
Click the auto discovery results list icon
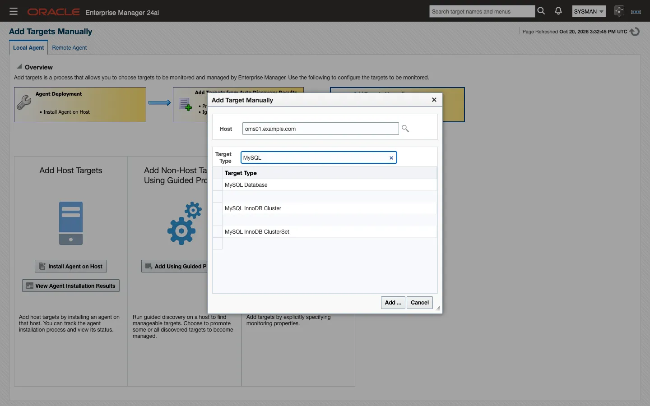point(185,104)
